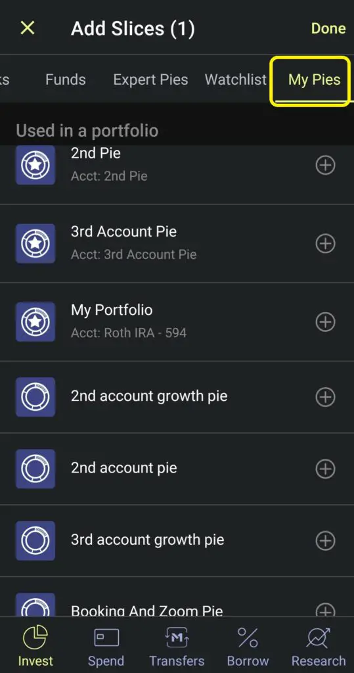Open the Watchlist tab

tap(236, 80)
